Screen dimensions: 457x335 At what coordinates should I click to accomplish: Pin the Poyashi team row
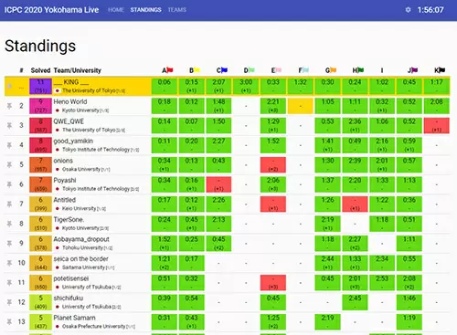[x=9, y=184]
